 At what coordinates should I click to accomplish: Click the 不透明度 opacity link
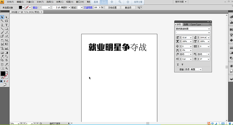(x=88, y=7)
